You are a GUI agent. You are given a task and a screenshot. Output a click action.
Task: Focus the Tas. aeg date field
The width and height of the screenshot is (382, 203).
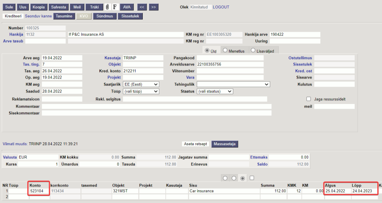pos(62,71)
